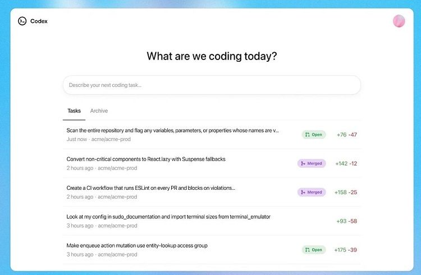Click the +175 -39 diff stats

[x=346, y=250]
